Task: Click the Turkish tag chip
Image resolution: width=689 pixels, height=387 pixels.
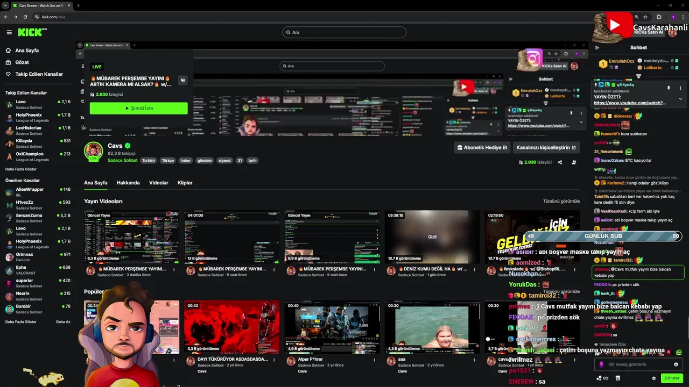Action: coord(149,160)
